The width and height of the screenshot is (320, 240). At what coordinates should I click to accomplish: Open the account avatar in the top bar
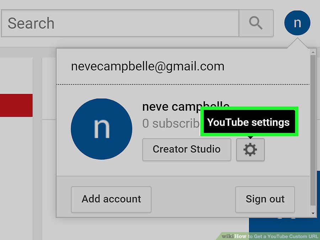[x=297, y=23]
